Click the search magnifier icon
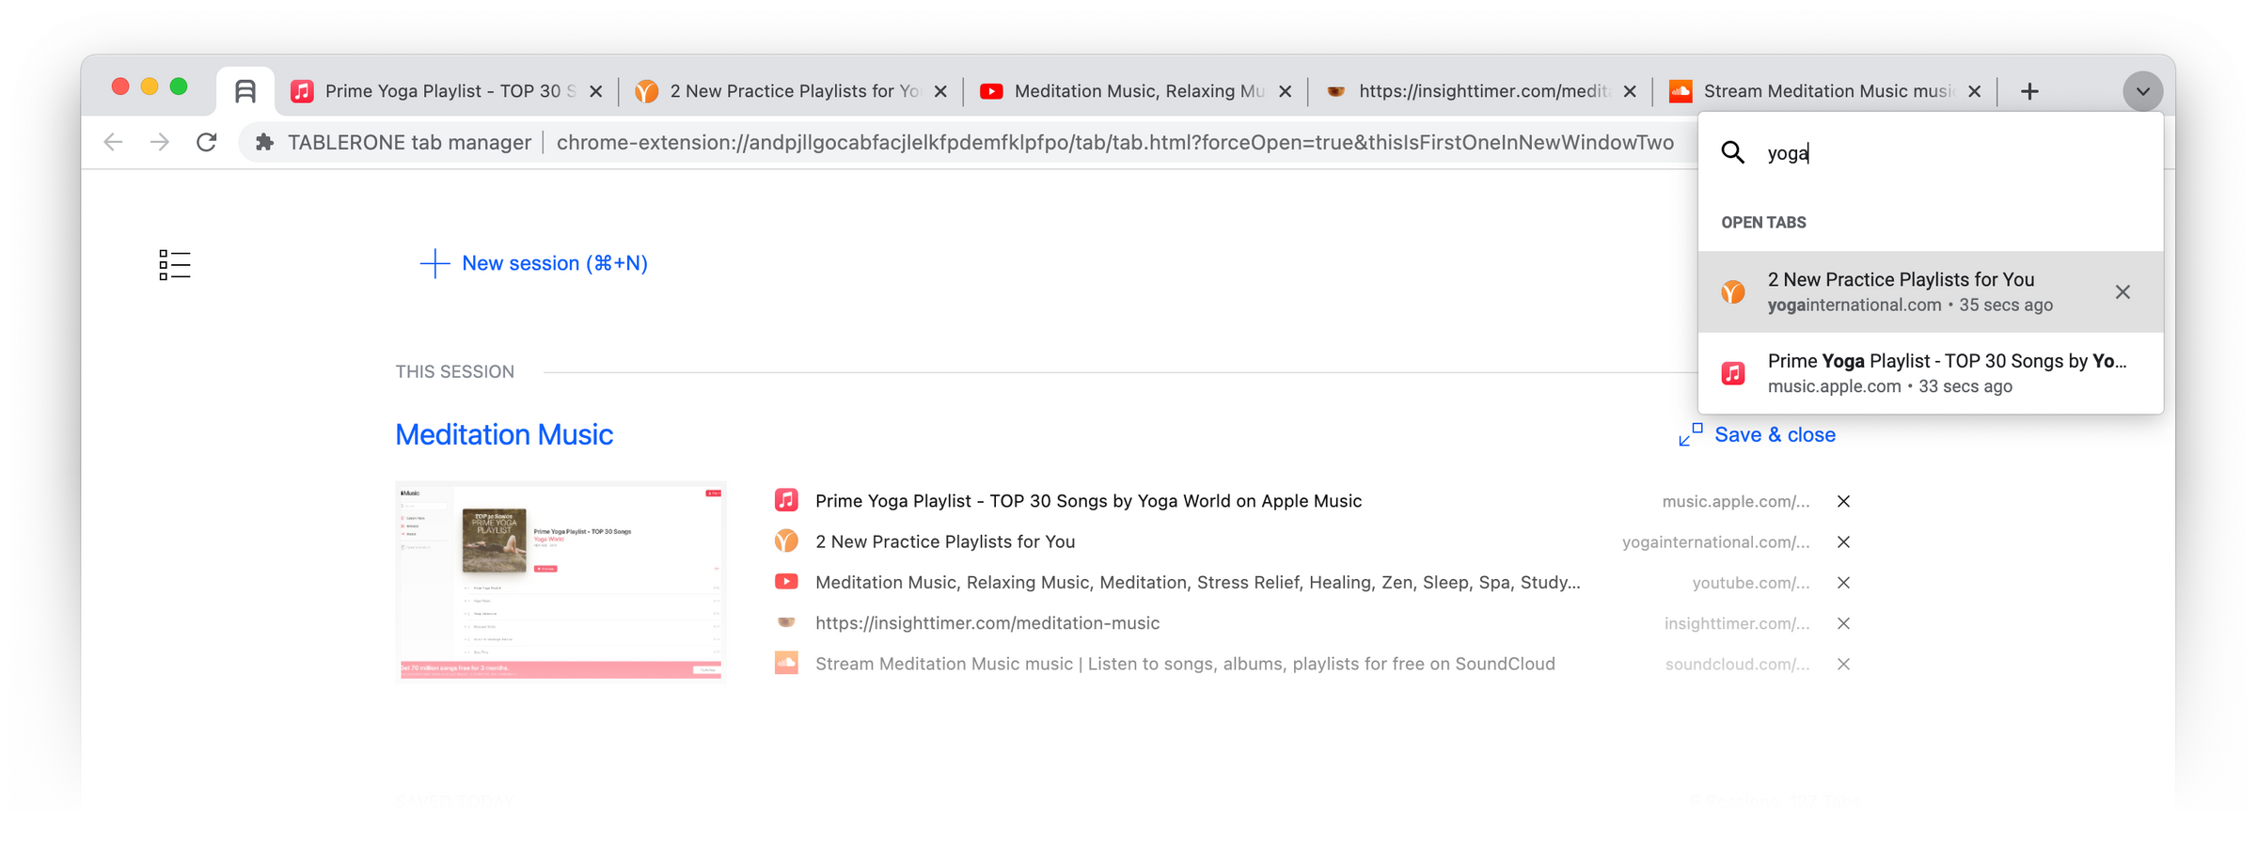 pyautogui.click(x=1732, y=152)
